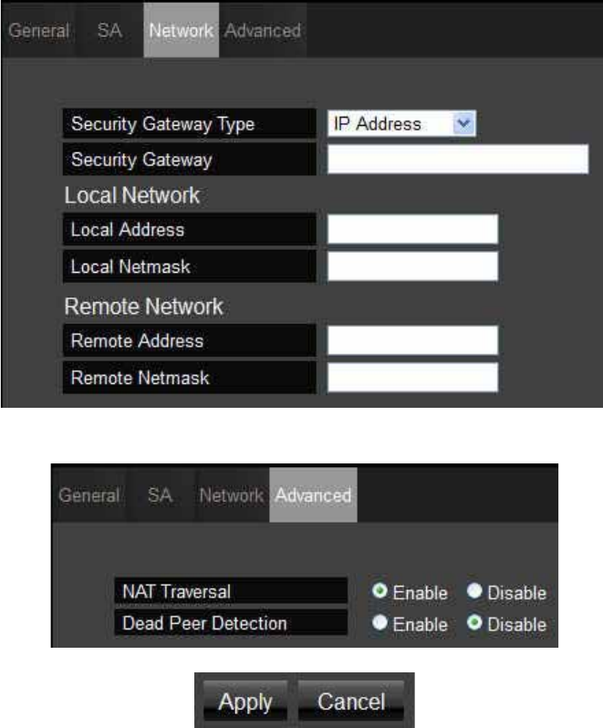Focus the Remote Address input field
The width and height of the screenshot is (603, 728).
coord(412,340)
